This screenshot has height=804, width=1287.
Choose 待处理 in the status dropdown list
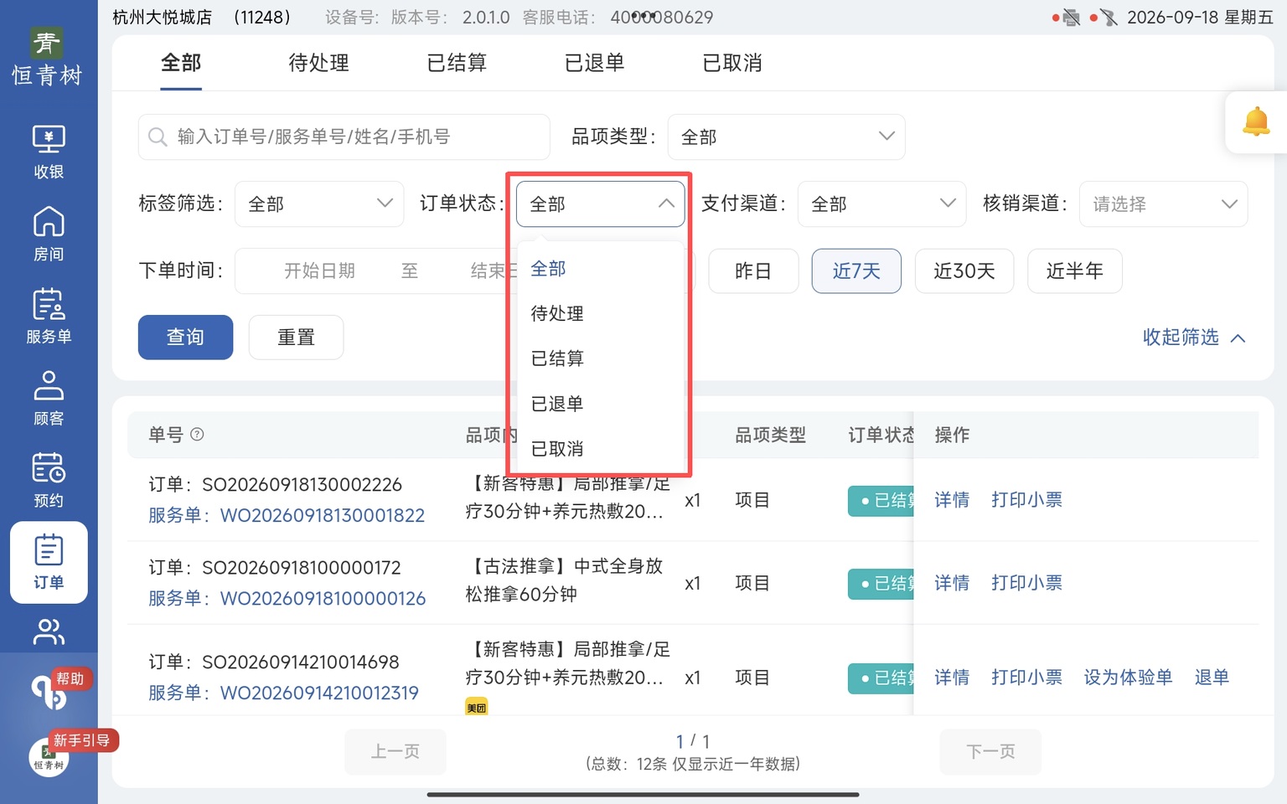[557, 313]
